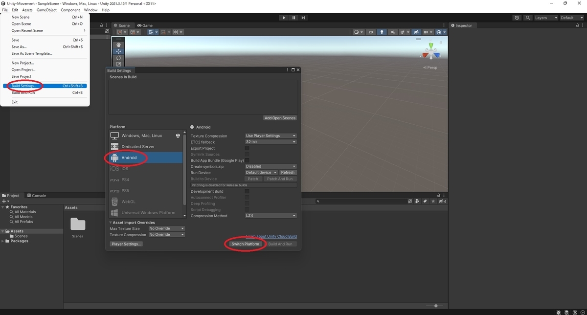Open the Window menu
Image resolution: width=587 pixels, height=315 pixels.
(90, 10)
